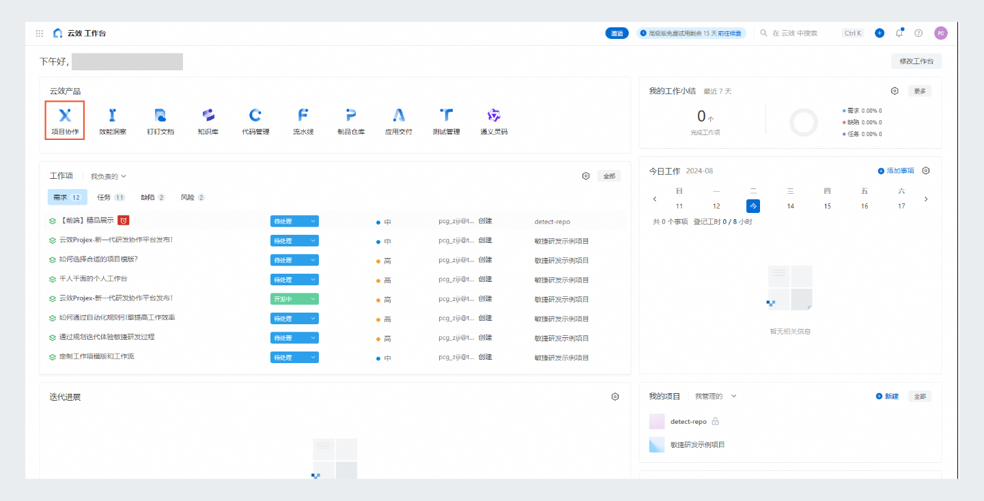Click 更多 in 我的工作小结
This screenshot has width=984, height=501.
tap(920, 91)
